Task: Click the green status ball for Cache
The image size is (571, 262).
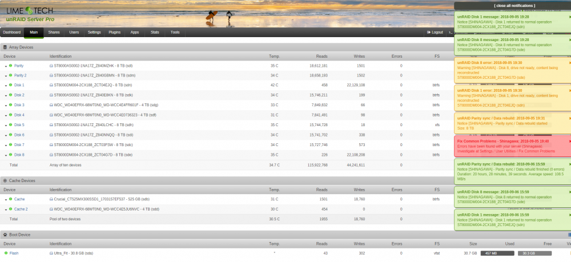Action: (x=10, y=199)
